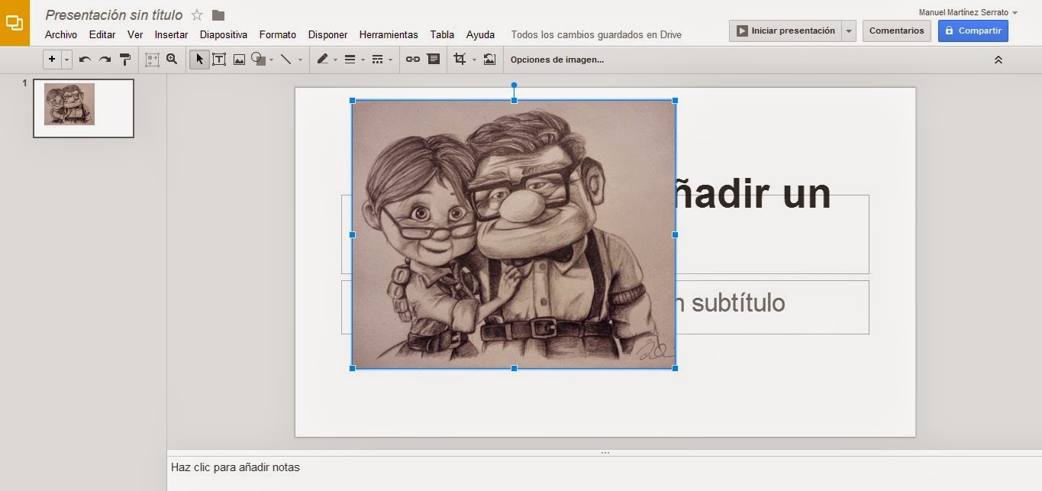The width and height of the screenshot is (1042, 491).
Task: Undo the last action
Action: (85, 59)
